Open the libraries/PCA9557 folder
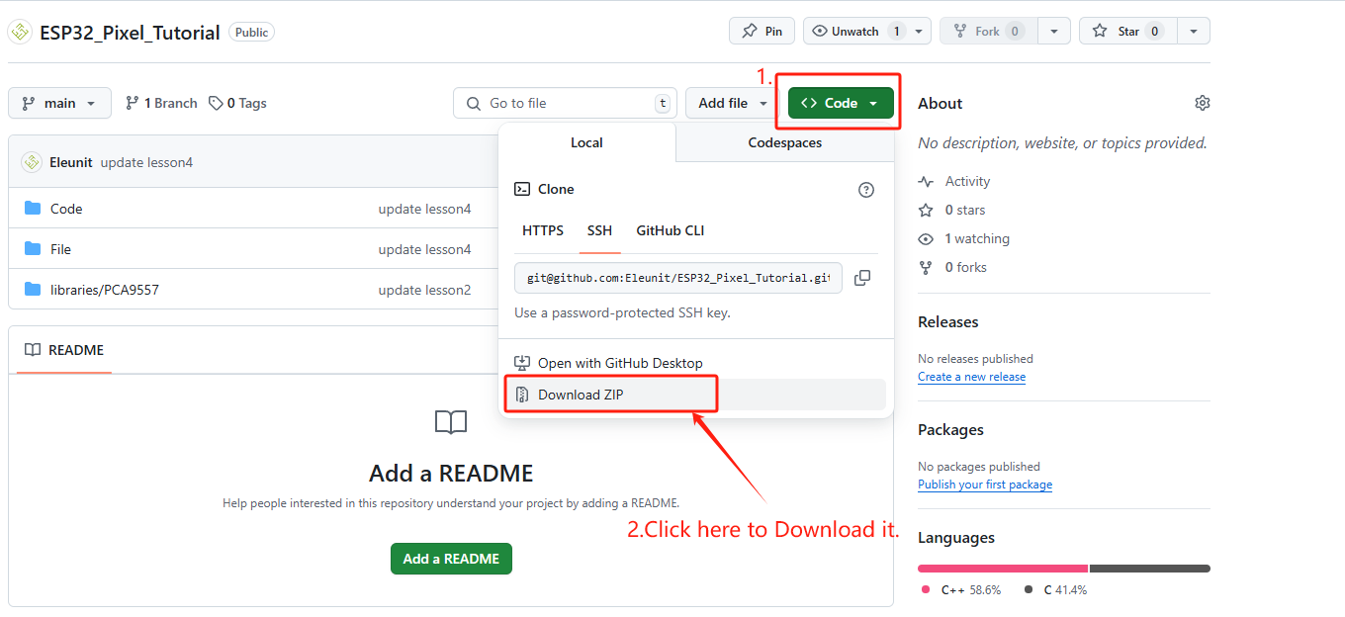 click(105, 290)
